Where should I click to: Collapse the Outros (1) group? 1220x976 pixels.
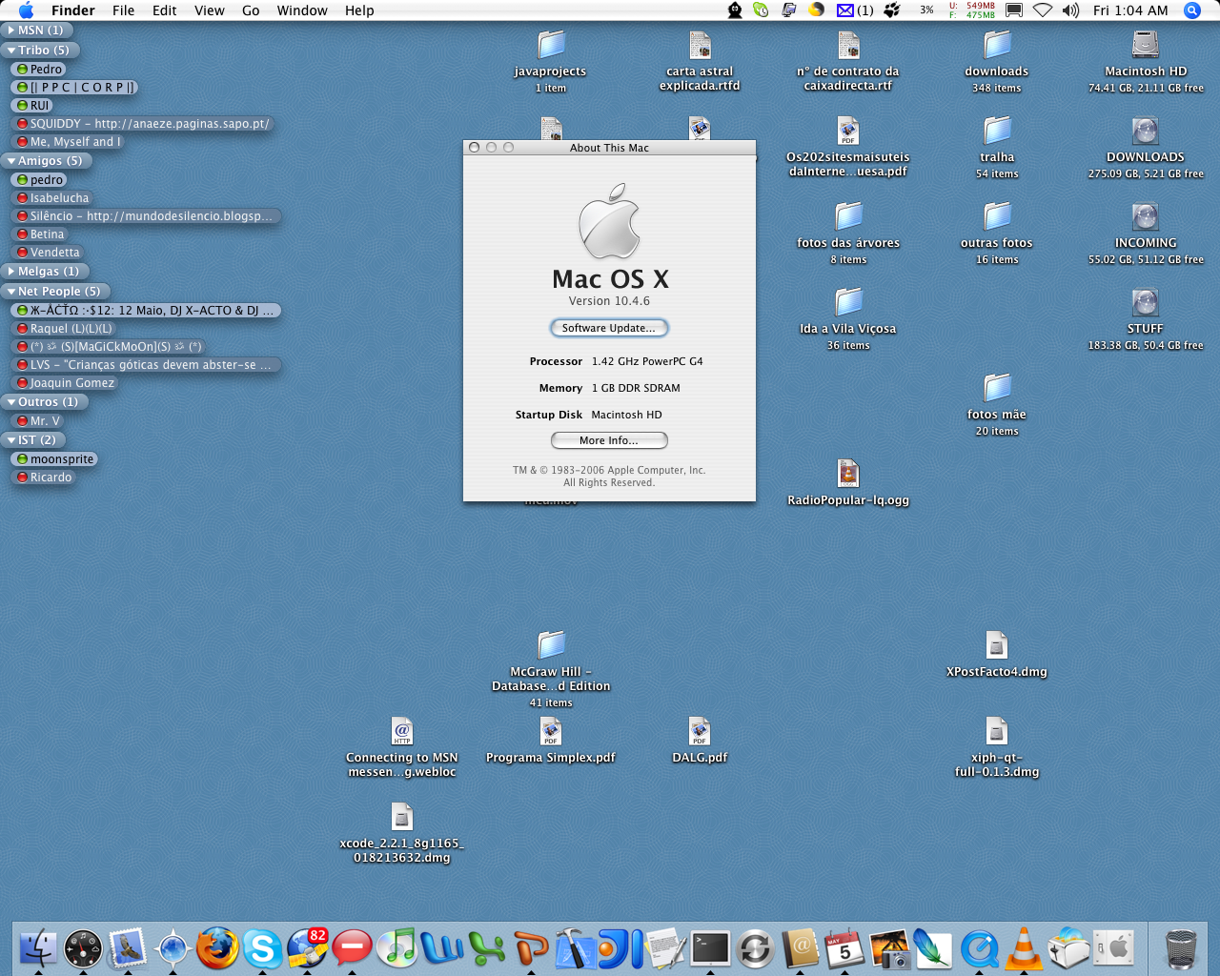point(11,402)
